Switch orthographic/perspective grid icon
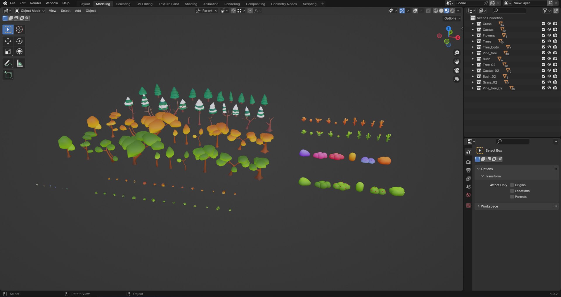 click(457, 79)
